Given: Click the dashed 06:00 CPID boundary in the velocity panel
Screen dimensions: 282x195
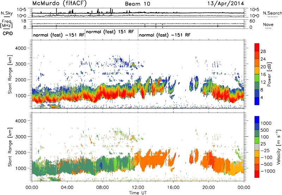Looking at the screenshot, I should click(85, 147).
